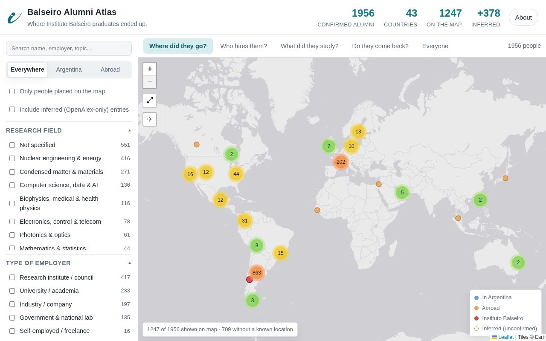The image size is (546, 341).
Task: Select the Everywhere location filter
Action: [27, 69]
